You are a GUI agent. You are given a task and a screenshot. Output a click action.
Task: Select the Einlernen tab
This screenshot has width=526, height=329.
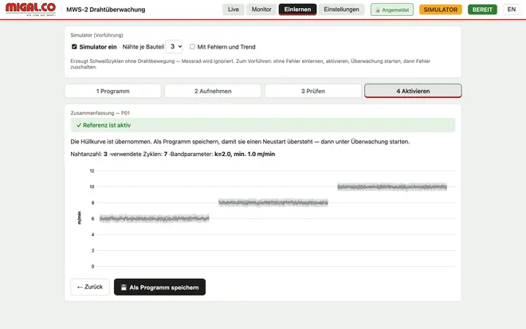(x=297, y=10)
